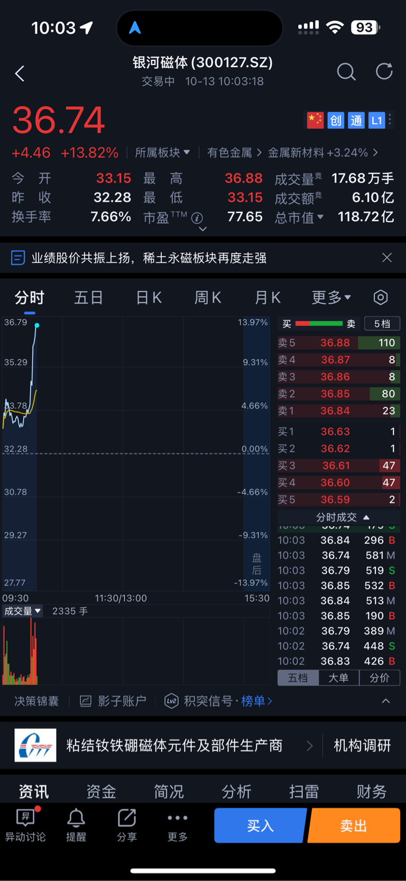Open the 更多 chart period dropdown
The image size is (406, 881).
[331, 297]
